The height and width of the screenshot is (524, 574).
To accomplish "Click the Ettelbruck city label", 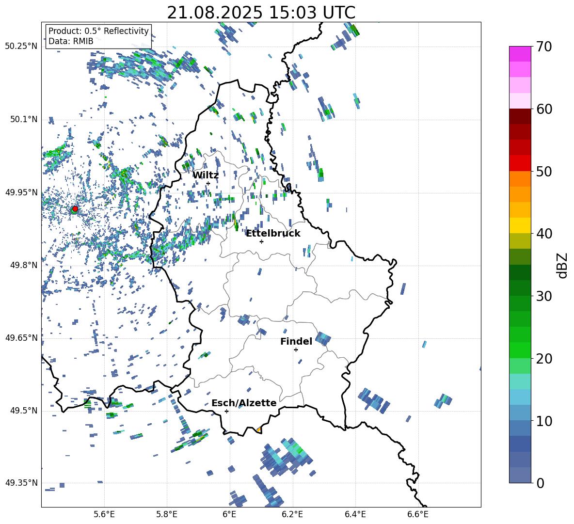I will (273, 234).
